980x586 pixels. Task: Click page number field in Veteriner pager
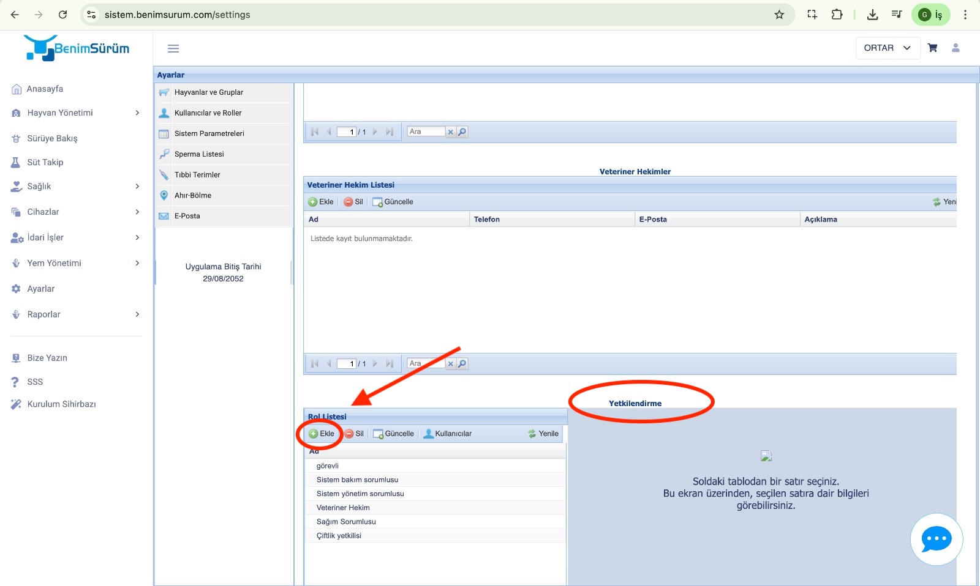347,363
